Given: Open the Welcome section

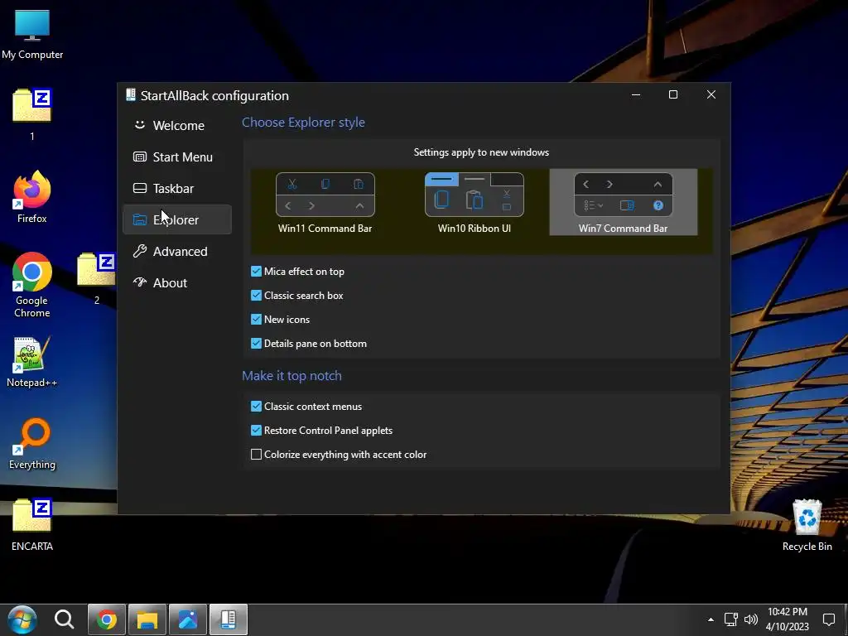Looking at the screenshot, I should [177, 126].
